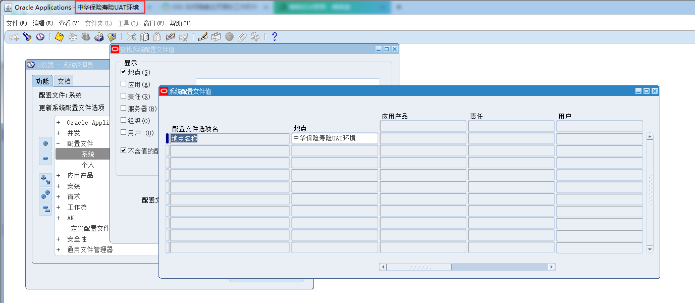Click the vertical scrollbar down arrow
This screenshot has height=303, width=695.
click(650, 249)
